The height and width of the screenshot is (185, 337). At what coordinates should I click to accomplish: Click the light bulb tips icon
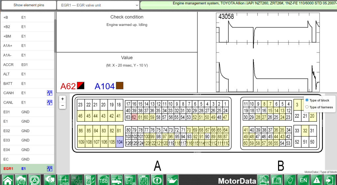(x=290, y=180)
